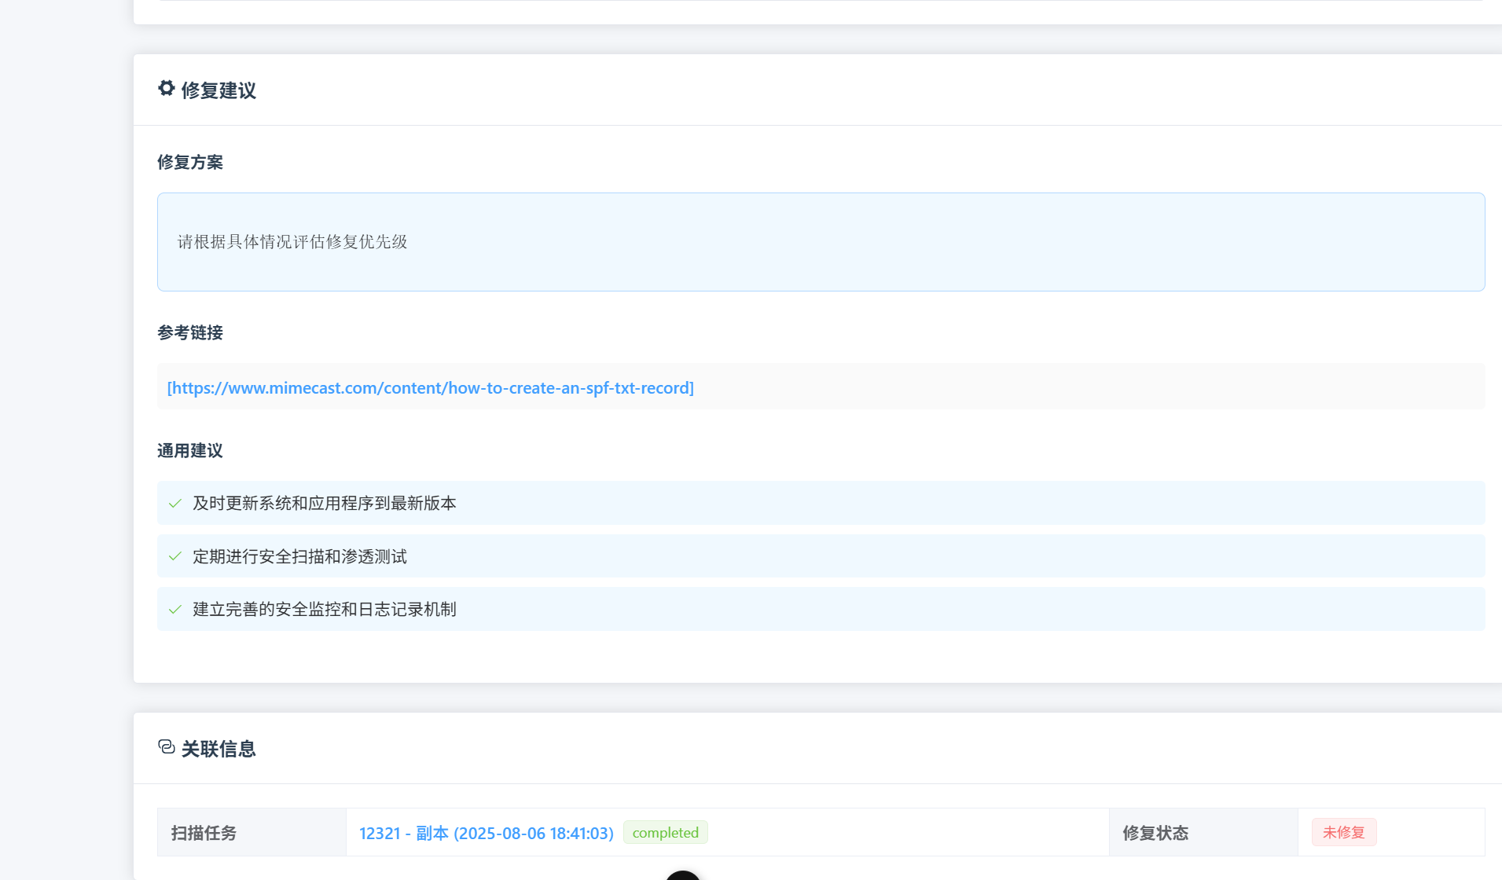Open the mimecast SPF record reference link
The width and height of the screenshot is (1502, 880).
430,388
